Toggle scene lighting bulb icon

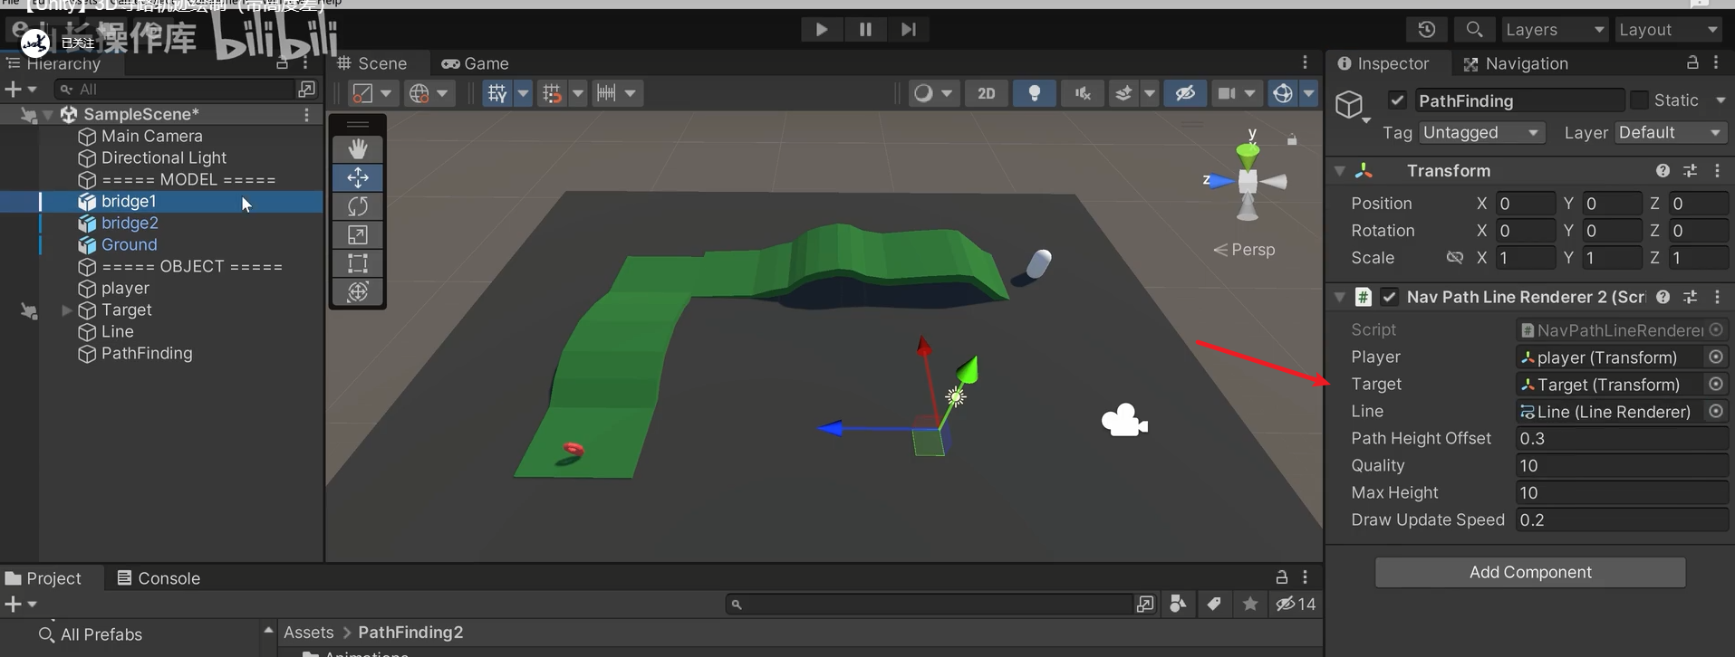coord(1035,93)
